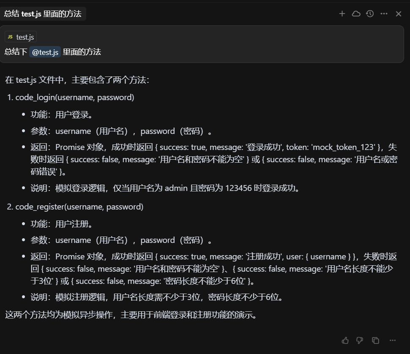Open the test.js file chip attachment
Image resolution: width=410 pixels, height=354 pixels.
21,37
